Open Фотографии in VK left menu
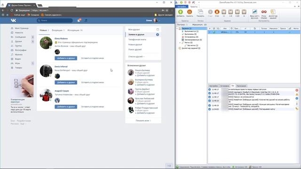The image size is (301, 169). pyautogui.click(x=21, y=50)
